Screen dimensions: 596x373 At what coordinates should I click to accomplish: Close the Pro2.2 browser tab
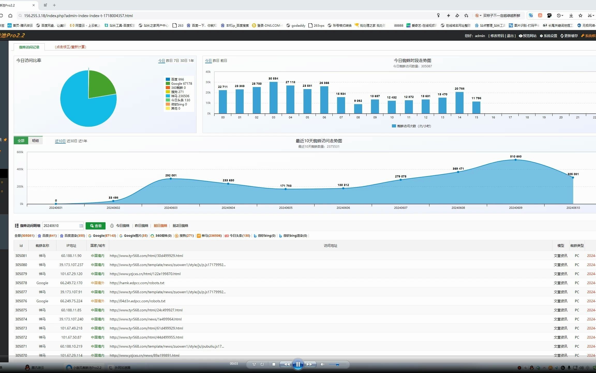34,5
